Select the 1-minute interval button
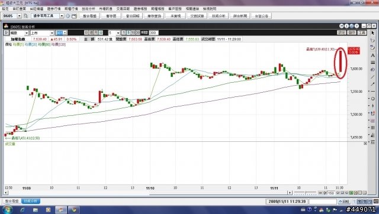The width and height of the screenshot is (379, 214). point(124,33)
